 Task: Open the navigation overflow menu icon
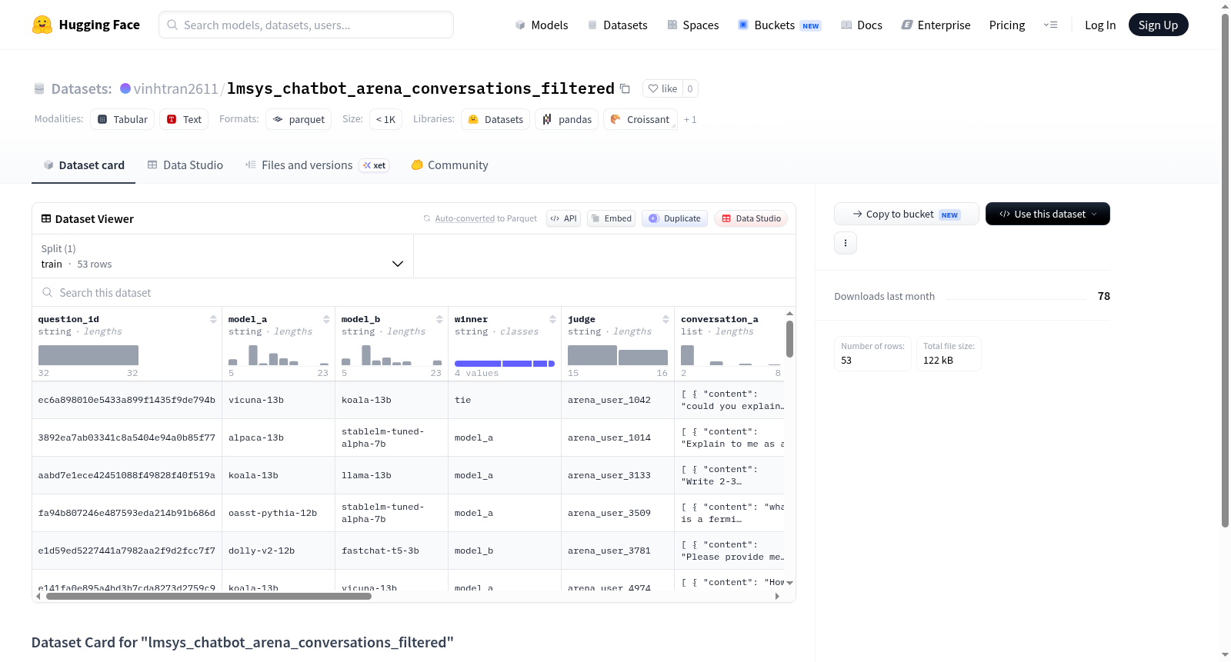point(1050,25)
